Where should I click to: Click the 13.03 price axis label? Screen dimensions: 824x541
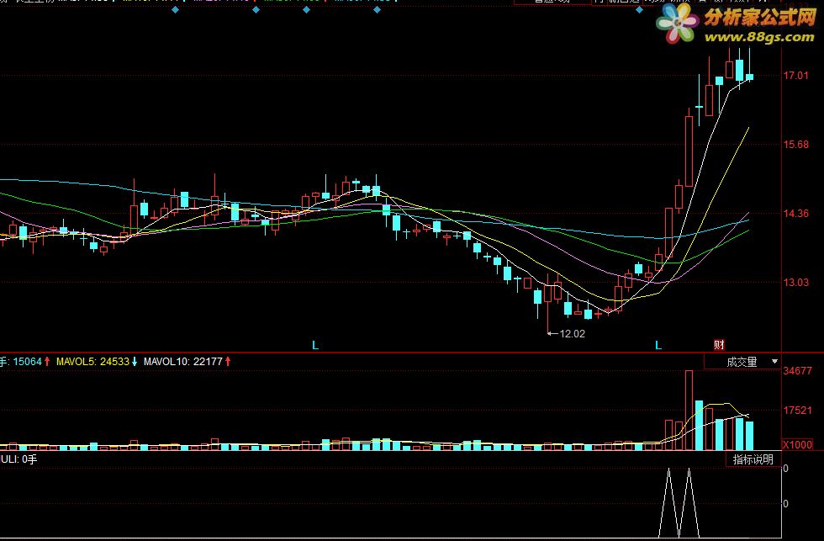pyautogui.click(x=796, y=283)
